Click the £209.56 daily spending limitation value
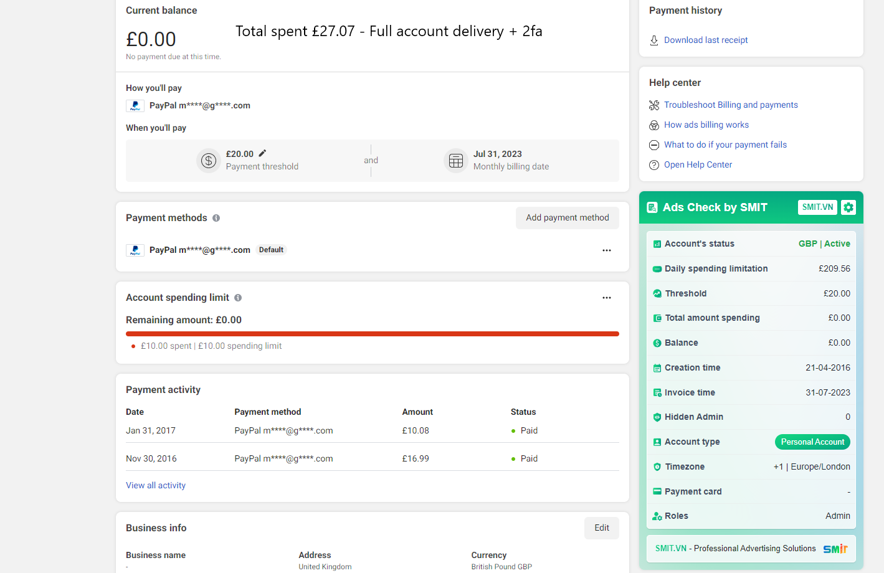 [834, 269]
